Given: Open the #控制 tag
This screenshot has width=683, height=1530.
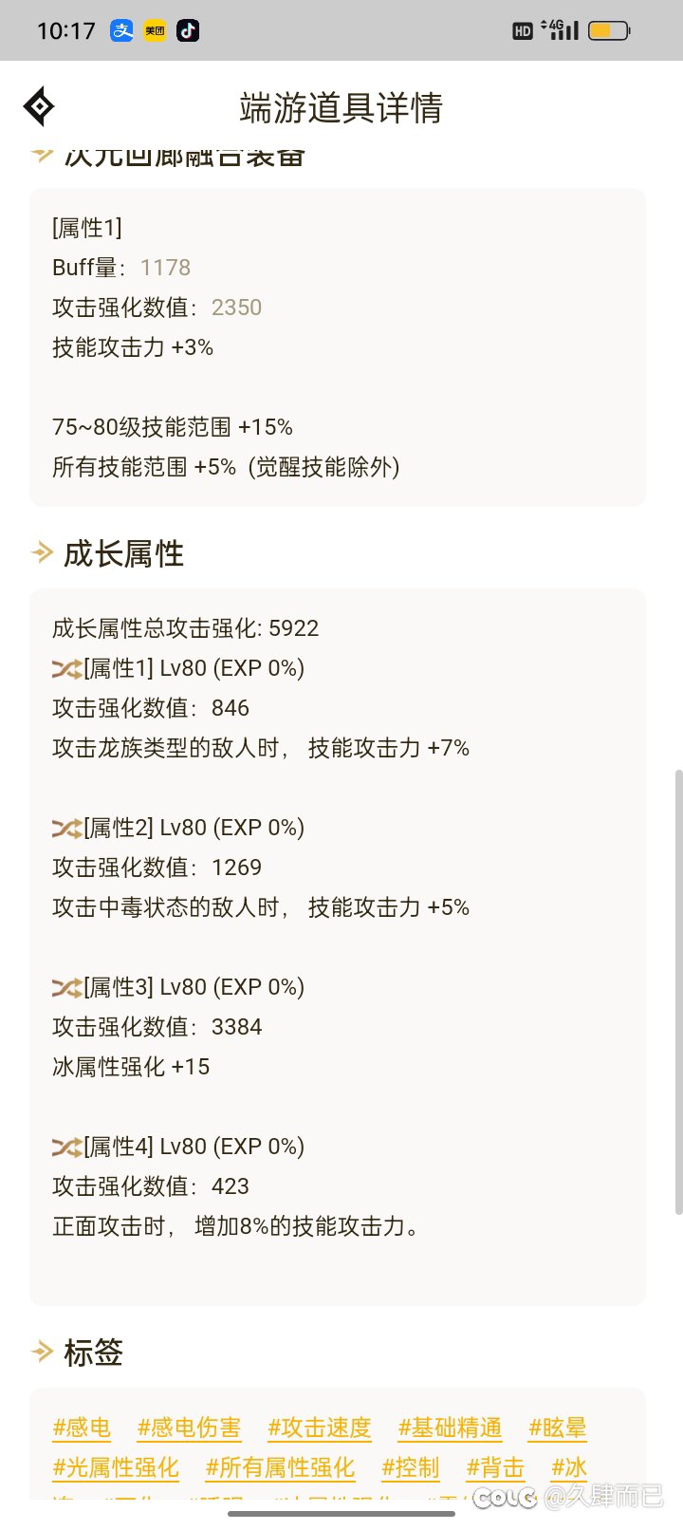Looking at the screenshot, I should pyautogui.click(x=411, y=1468).
